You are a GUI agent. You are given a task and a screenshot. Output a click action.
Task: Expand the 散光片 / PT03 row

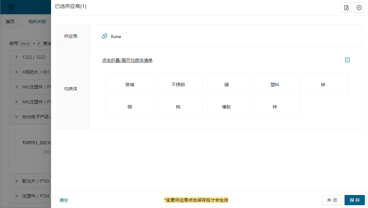(x=16, y=181)
